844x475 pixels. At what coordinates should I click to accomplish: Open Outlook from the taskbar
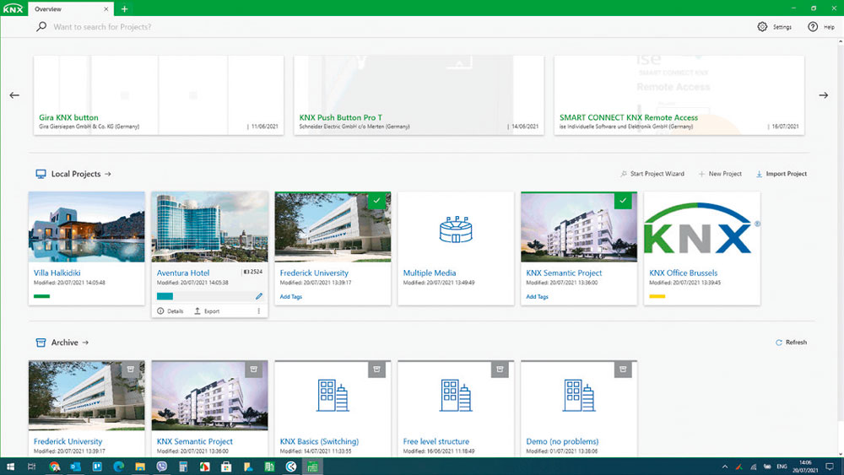pyautogui.click(x=75, y=467)
